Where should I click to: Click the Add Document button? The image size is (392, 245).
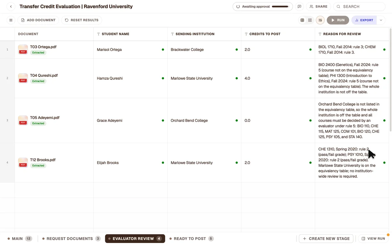point(38,20)
